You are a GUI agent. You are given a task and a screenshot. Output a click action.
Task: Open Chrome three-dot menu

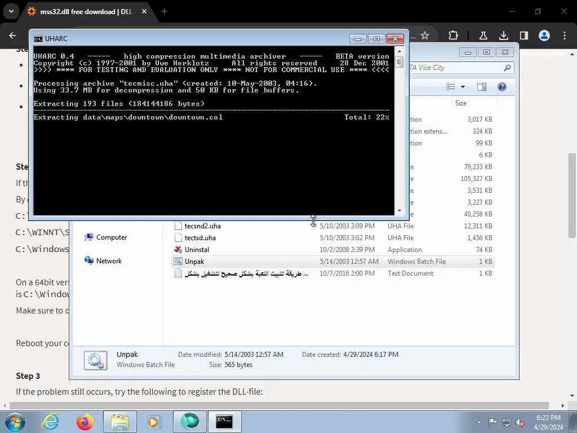pos(565,36)
